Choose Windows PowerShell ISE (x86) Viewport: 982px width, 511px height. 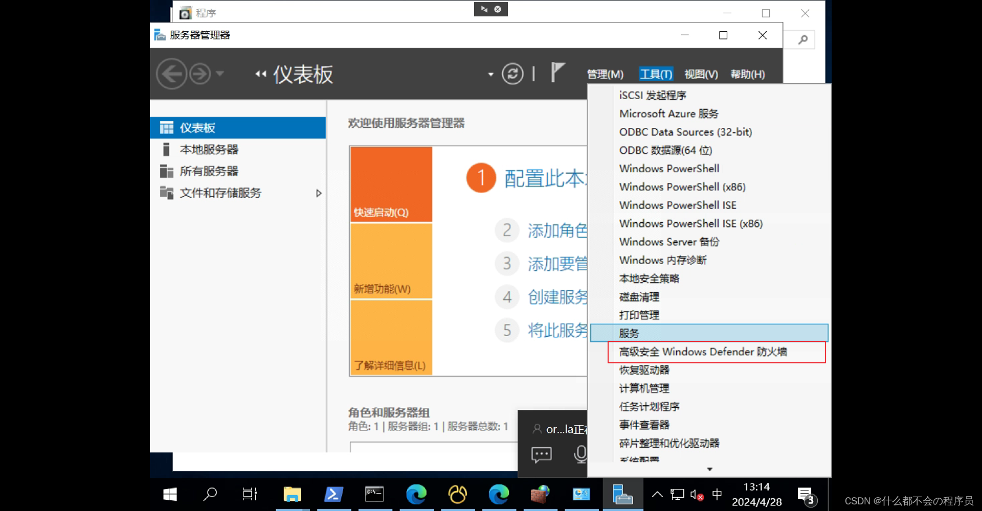pos(709,224)
